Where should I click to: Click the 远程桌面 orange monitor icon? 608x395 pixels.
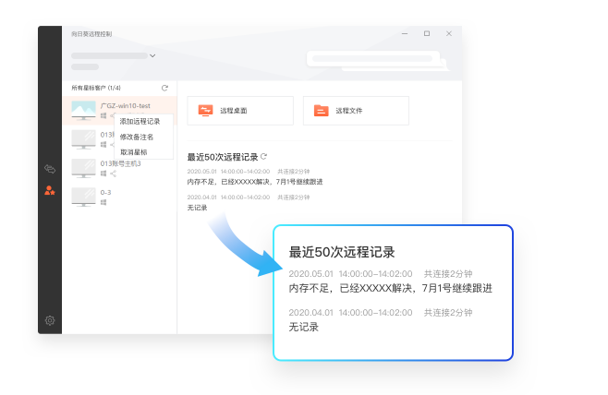pyautogui.click(x=205, y=111)
